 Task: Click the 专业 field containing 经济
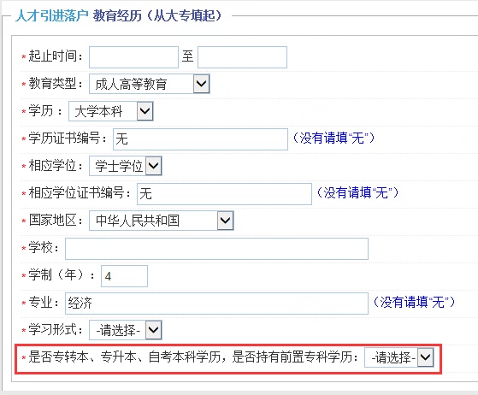(216, 304)
